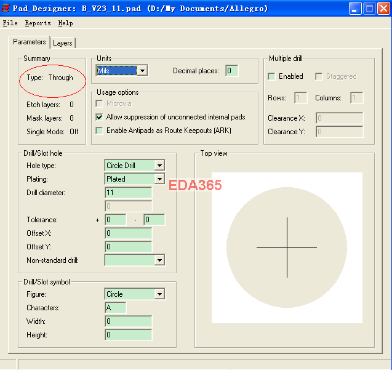This screenshot has width=392, height=370.
Task: Uncheck Allow suppression of unconnected internal pads
Action: click(x=99, y=117)
